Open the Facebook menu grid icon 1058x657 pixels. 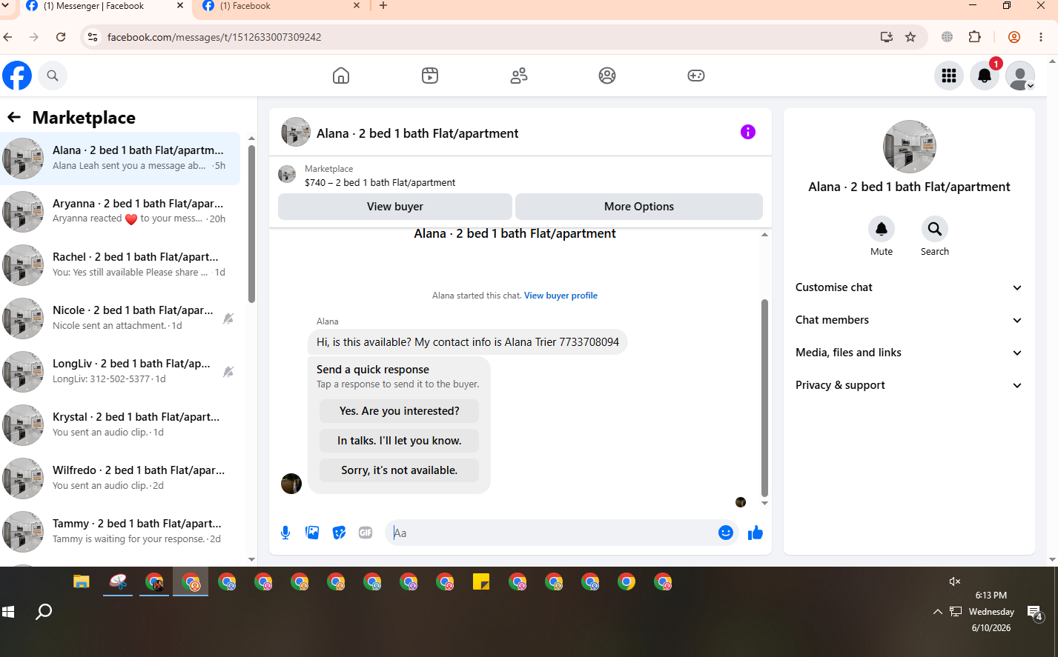949,76
